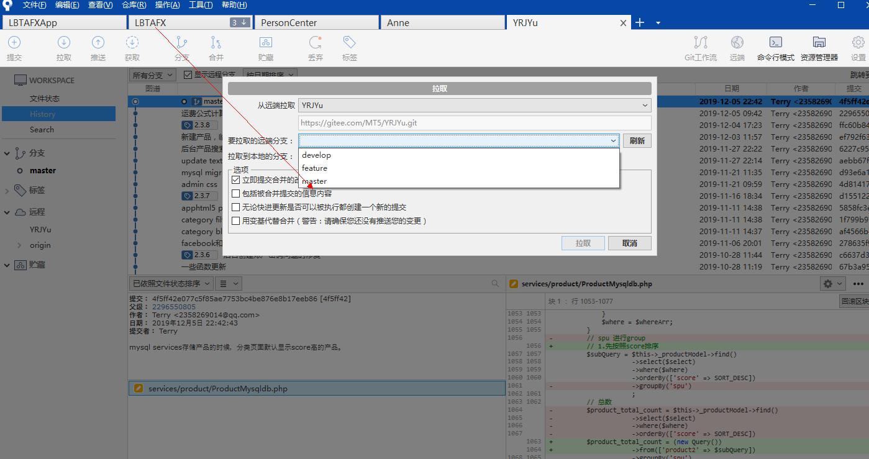This screenshot has height=459, width=869.
Task: Click the 提交 (Commit) toolbar icon
Action: [14, 43]
